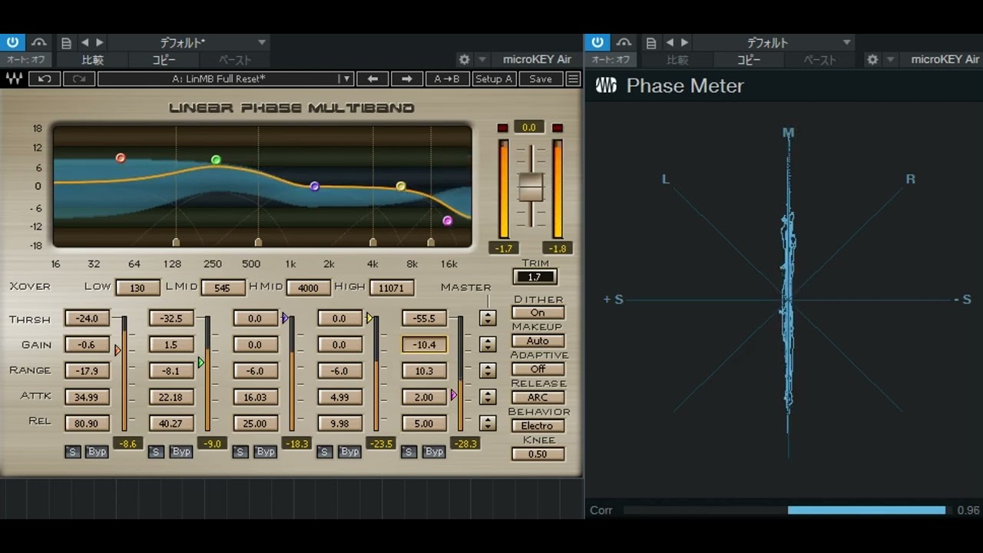Toggle Dither On button
The image size is (983, 553).
point(538,313)
